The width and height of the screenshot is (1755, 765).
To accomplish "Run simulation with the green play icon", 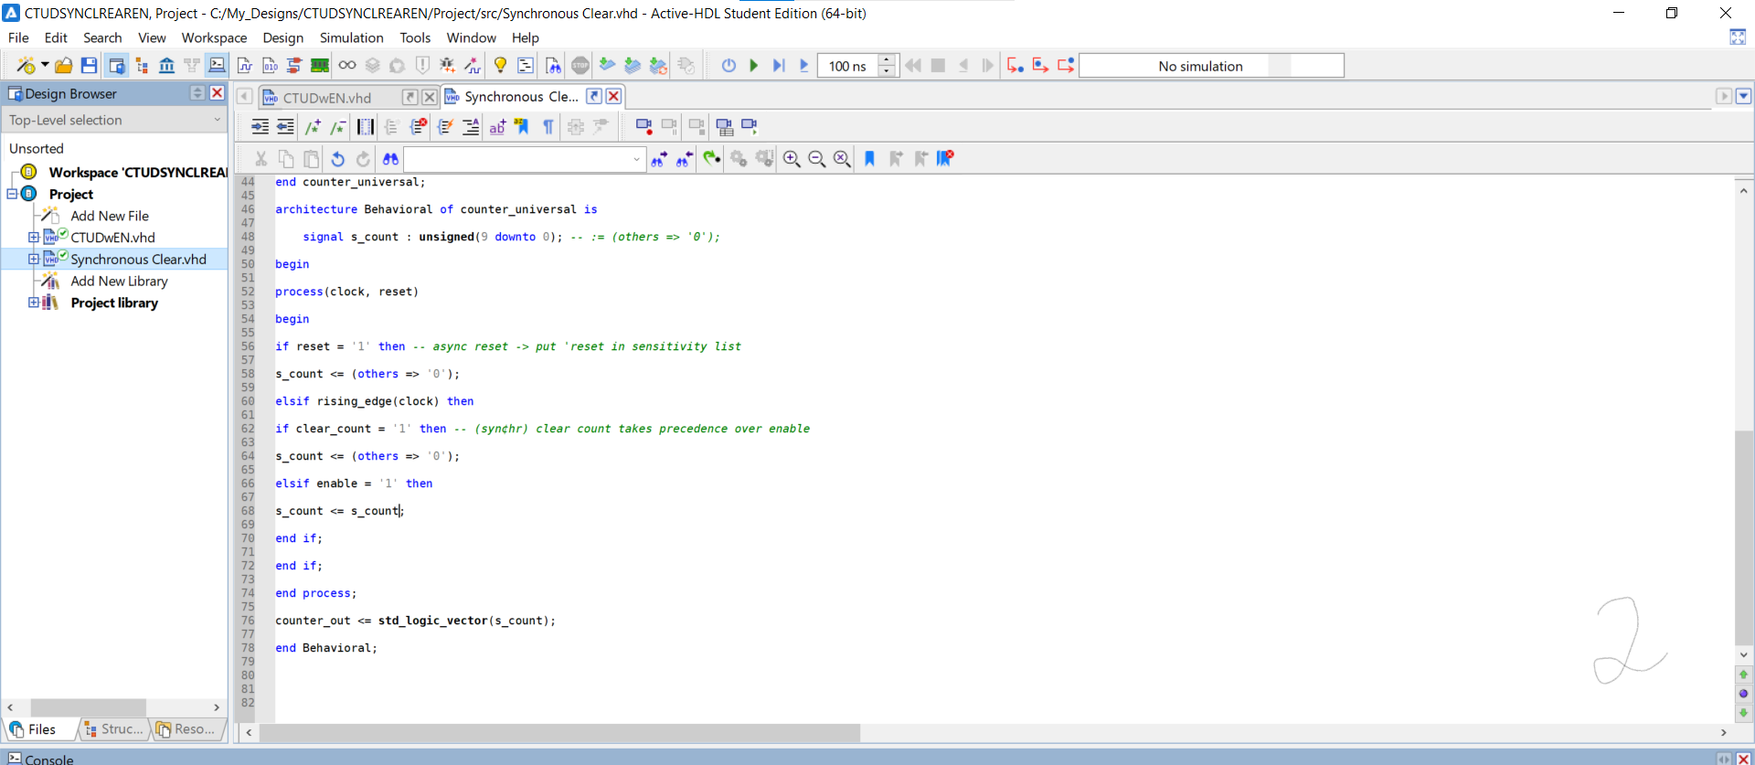I will pyautogui.click(x=754, y=66).
